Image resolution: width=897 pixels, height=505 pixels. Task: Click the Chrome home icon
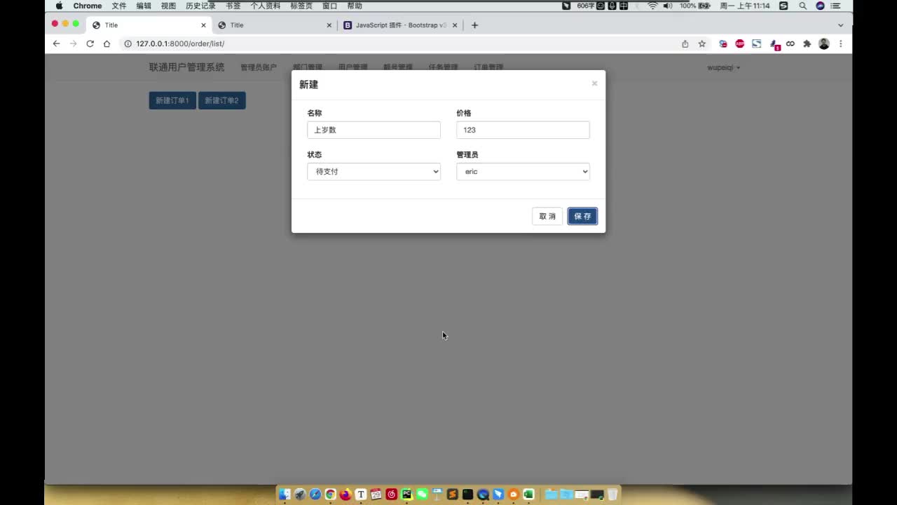(107, 43)
